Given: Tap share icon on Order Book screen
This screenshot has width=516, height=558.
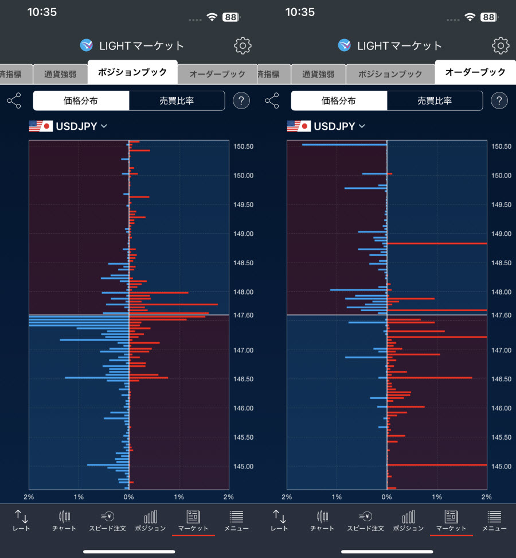Looking at the screenshot, I should click(x=272, y=100).
